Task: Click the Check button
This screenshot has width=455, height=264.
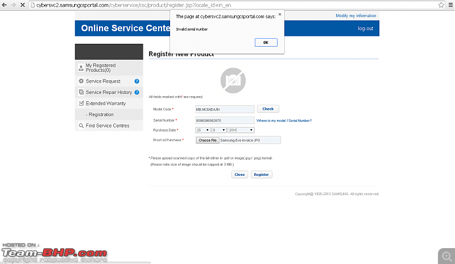Action: (268, 109)
